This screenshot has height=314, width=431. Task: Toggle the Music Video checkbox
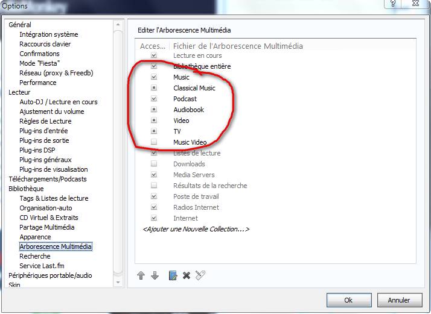pos(154,142)
